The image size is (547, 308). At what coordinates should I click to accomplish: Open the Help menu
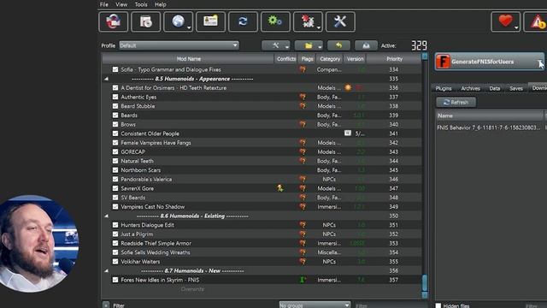161,4
